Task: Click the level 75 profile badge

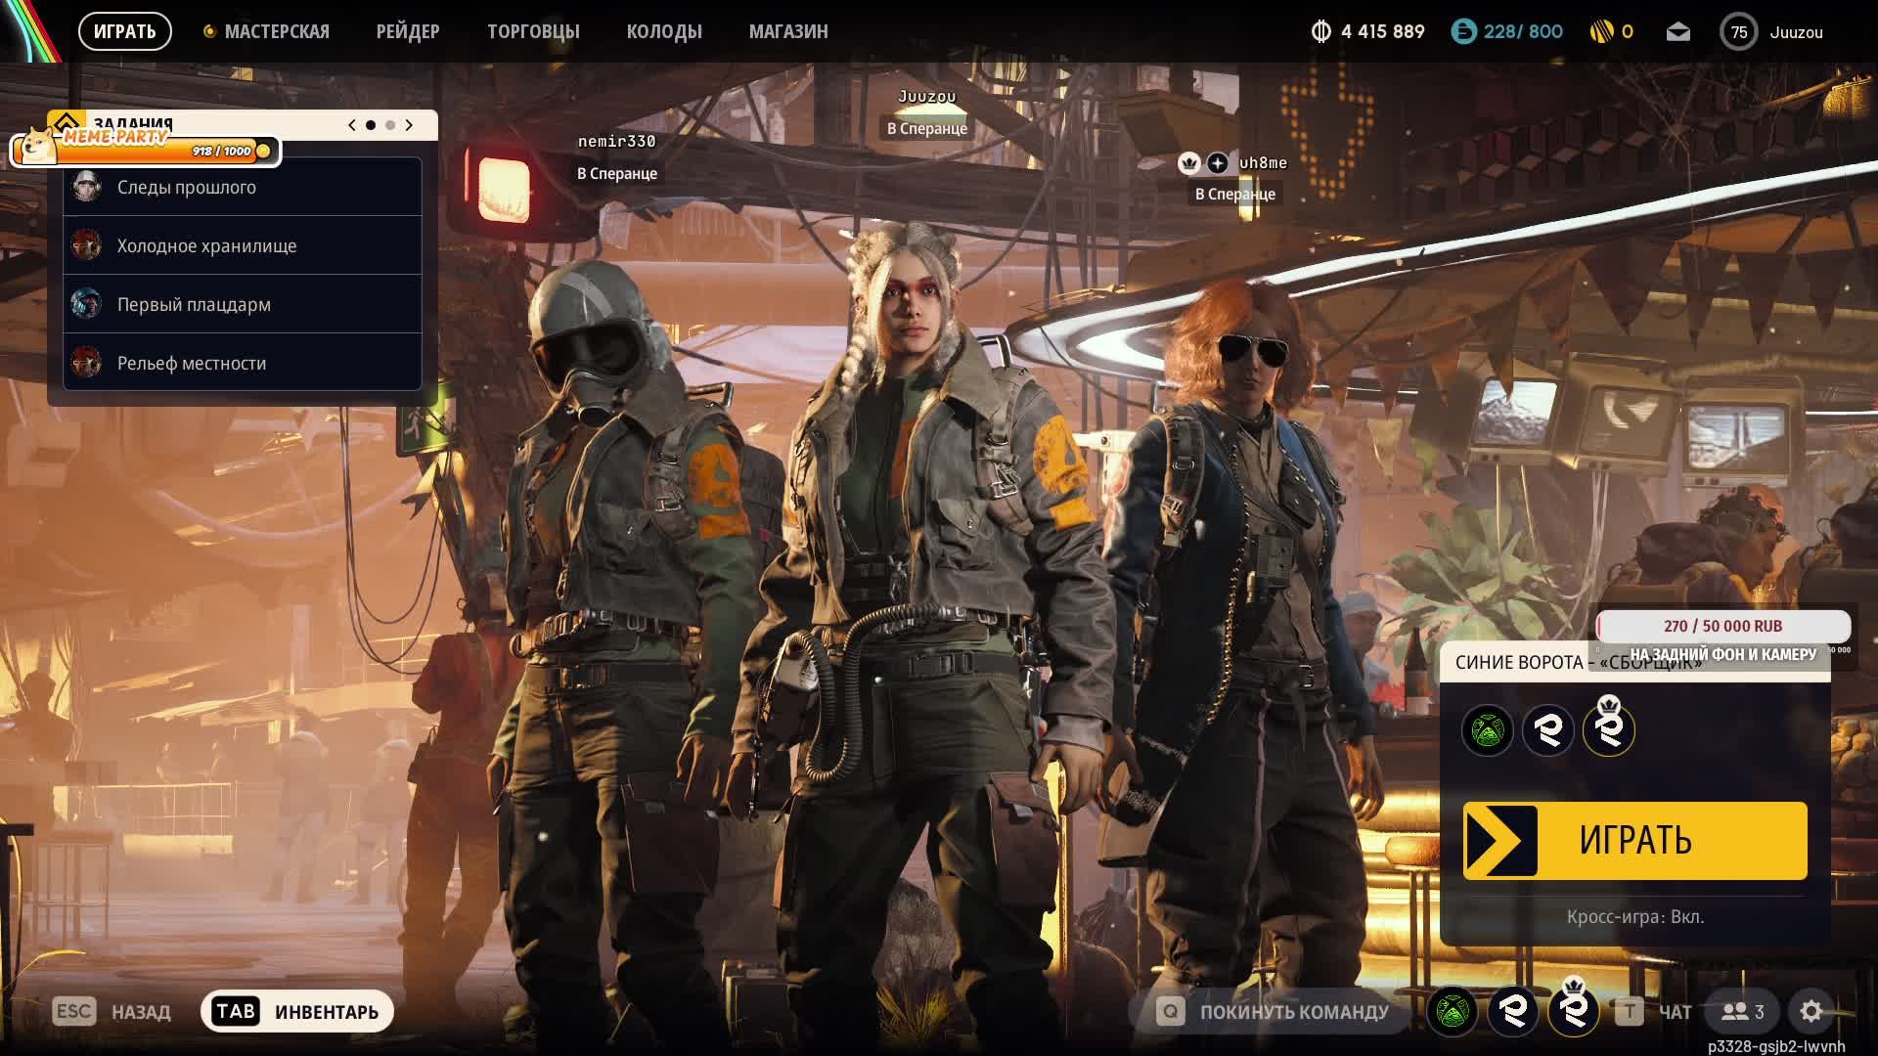Action: coord(1738,32)
